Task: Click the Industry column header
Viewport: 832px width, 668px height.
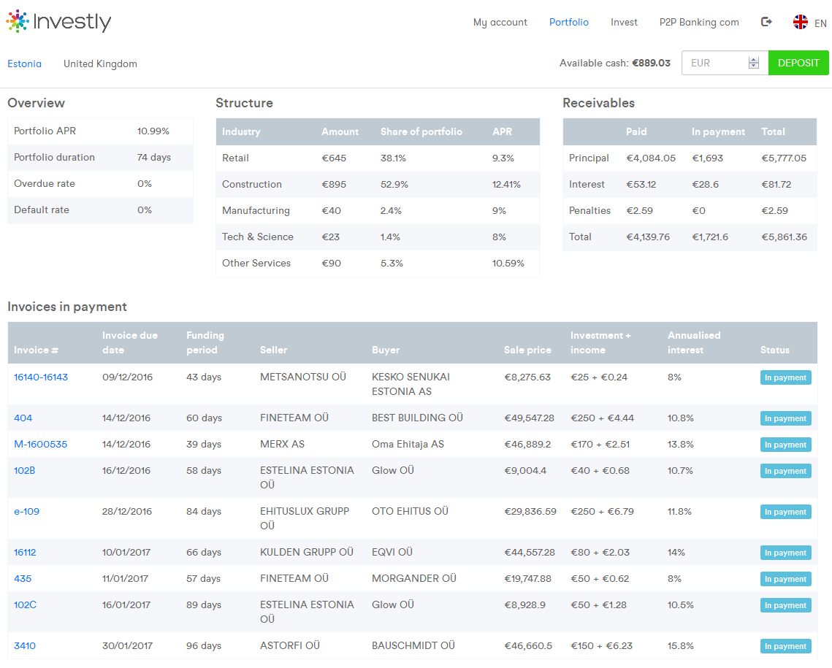Action: (x=241, y=131)
